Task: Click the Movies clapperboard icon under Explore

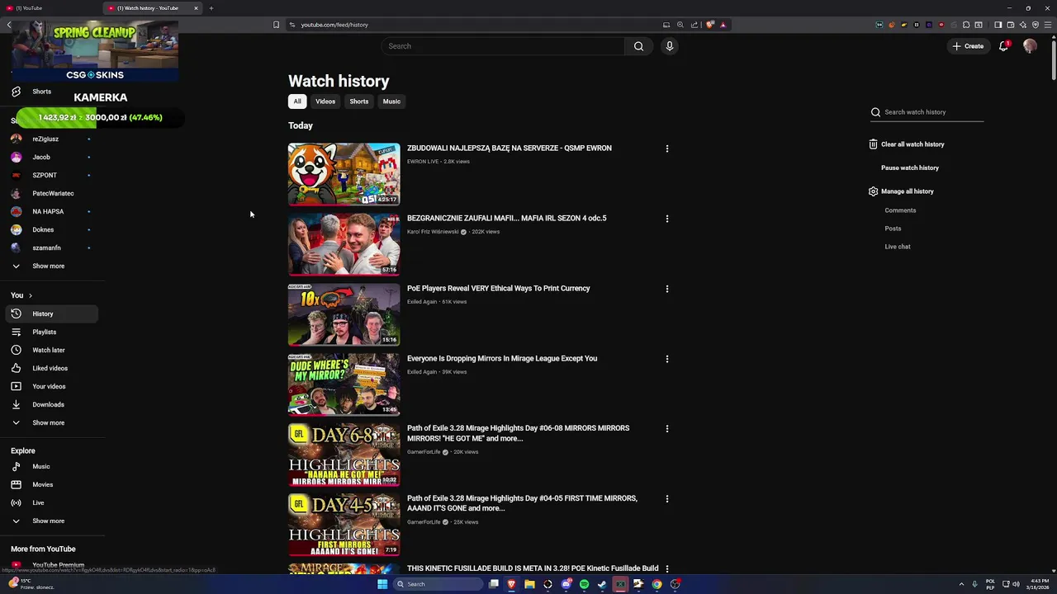Action: tap(16, 484)
